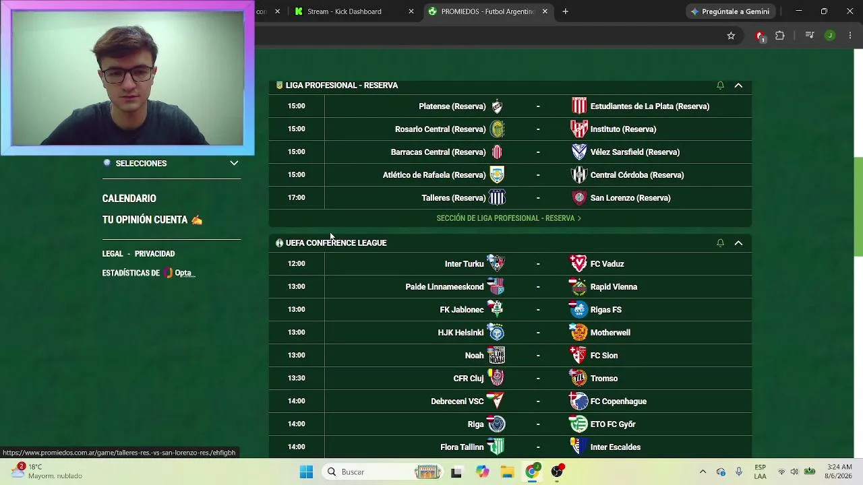Click the Opta statistics logo
Viewport: 863px width, 485px height.
(179, 273)
